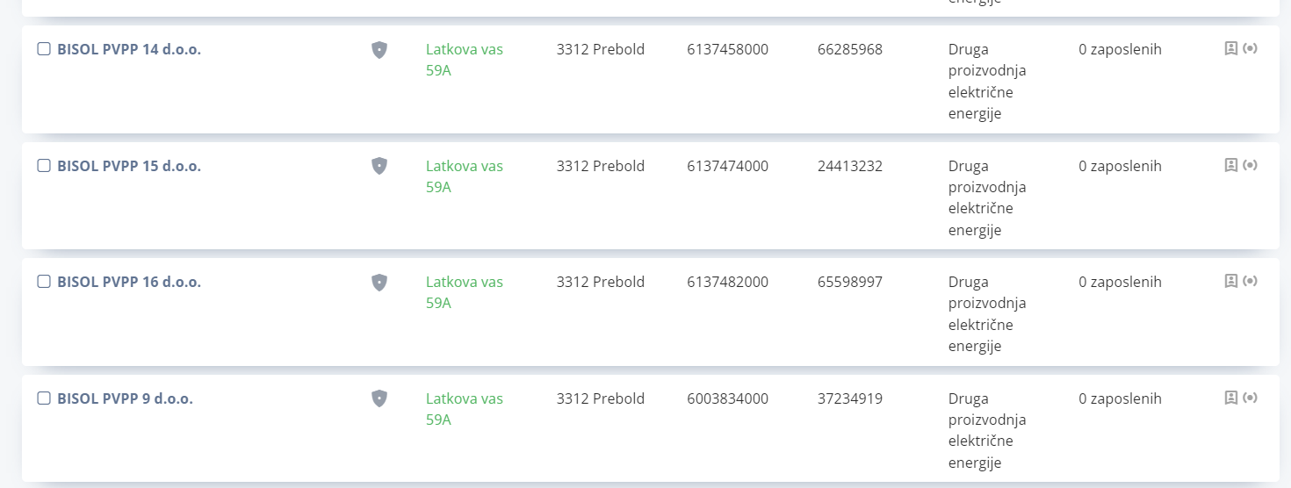Click the shield icon for BISOL PVPP 9
This screenshot has height=488, width=1291.
[x=379, y=398]
